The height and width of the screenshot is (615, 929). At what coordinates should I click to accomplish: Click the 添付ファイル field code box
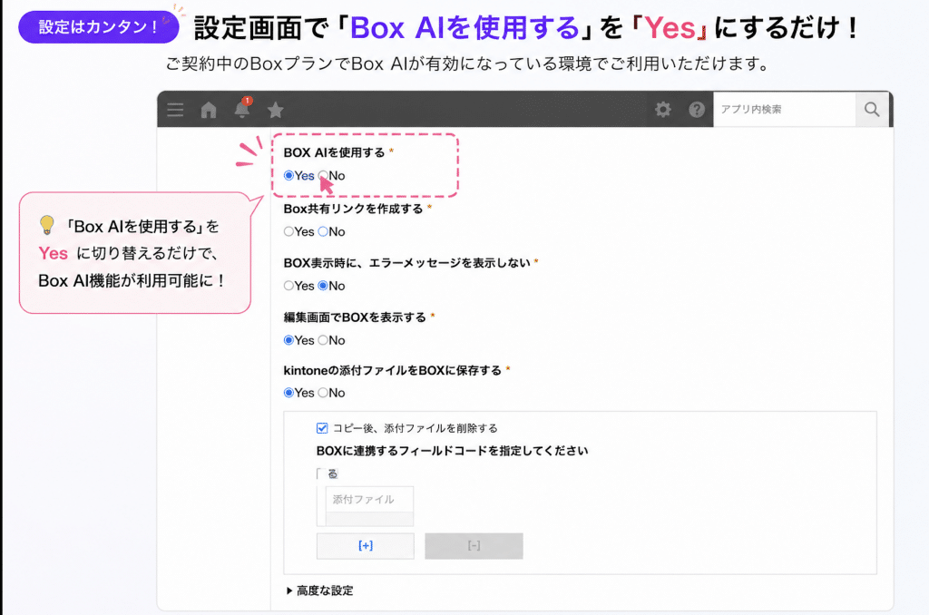point(370,500)
